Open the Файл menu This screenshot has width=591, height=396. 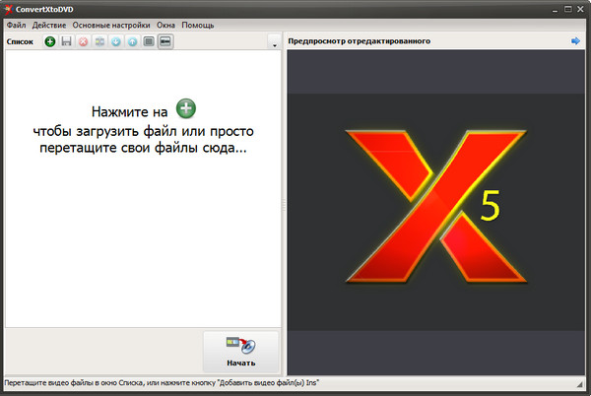point(16,24)
